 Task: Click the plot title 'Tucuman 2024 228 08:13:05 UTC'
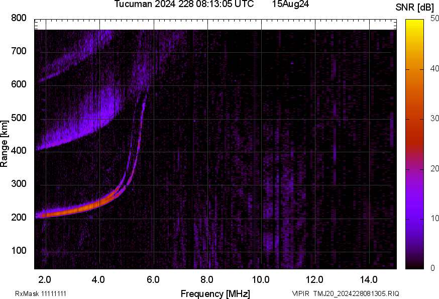click(184, 4)
